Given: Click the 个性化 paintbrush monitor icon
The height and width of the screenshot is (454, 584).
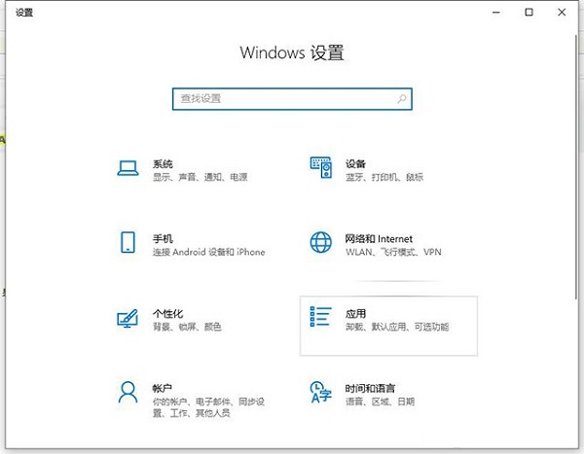Looking at the screenshot, I should (128, 319).
